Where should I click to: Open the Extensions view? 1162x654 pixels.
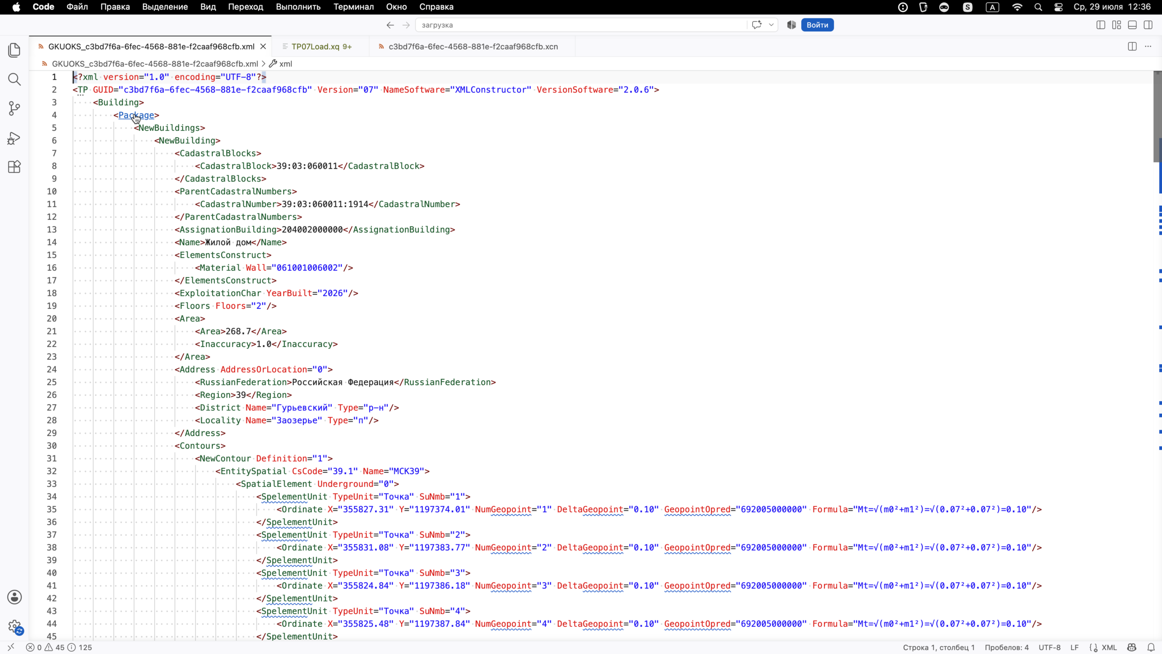coord(15,167)
